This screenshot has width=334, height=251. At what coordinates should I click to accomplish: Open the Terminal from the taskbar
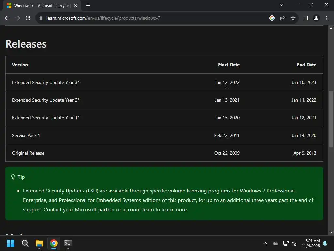(68, 243)
